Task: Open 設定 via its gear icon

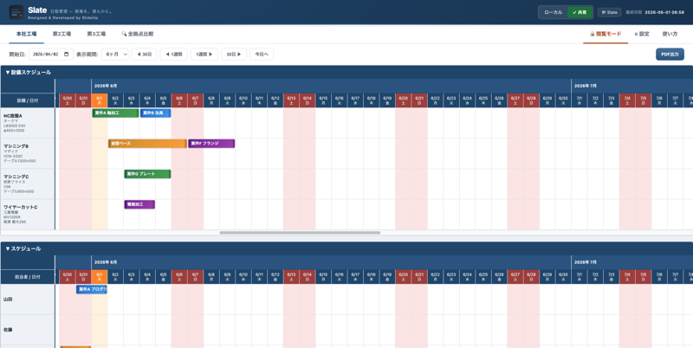Action: tap(636, 34)
